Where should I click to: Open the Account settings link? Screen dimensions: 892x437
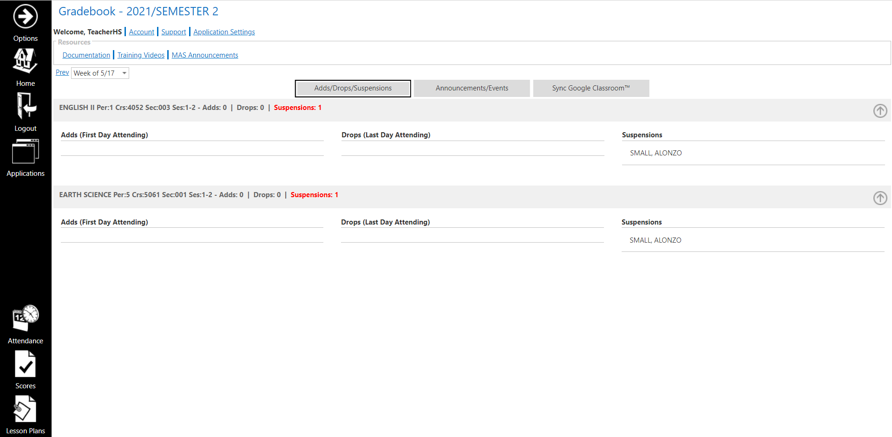click(x=141, y=32)
